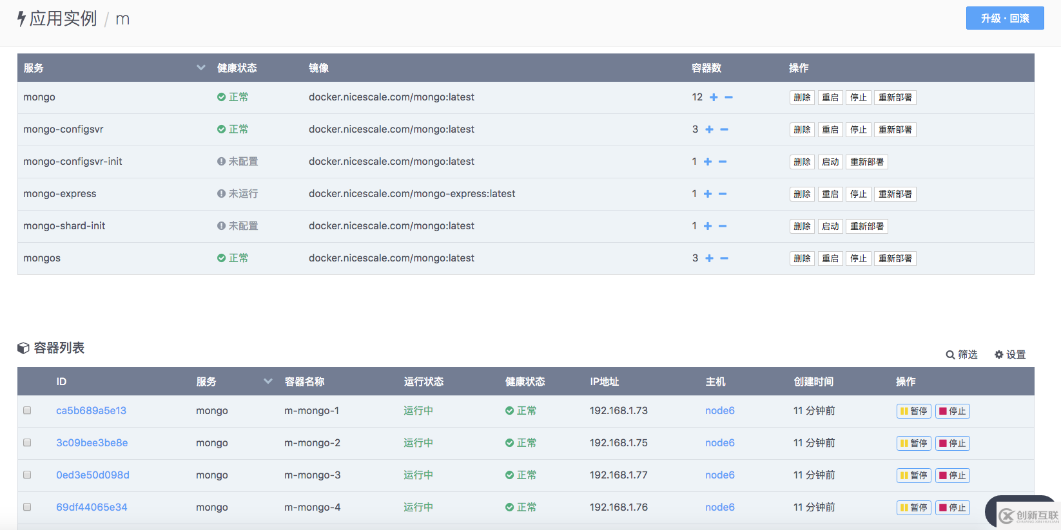Select checkbox for container 3c09bee3be8e
Screen dimensions: 1061x530
tap(27, 442)
